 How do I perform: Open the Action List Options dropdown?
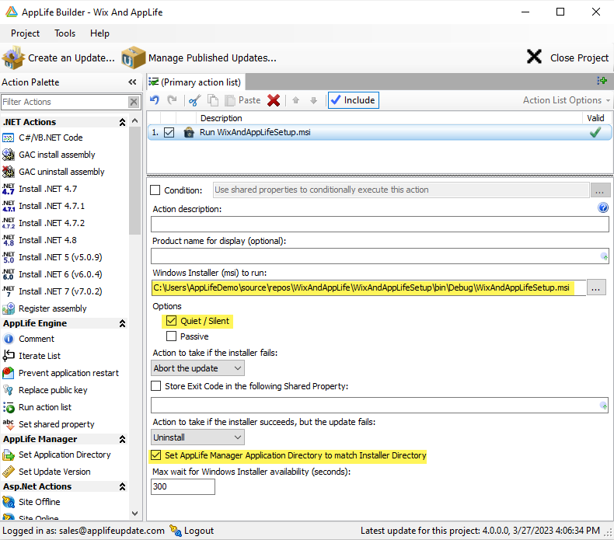(x=567, y=100)
